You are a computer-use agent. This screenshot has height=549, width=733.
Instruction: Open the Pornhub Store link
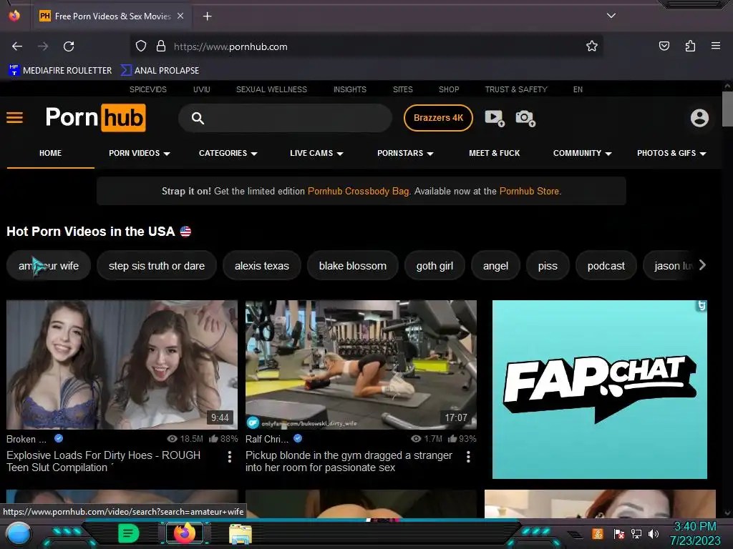pyautogui.click(x=529, y=191)
